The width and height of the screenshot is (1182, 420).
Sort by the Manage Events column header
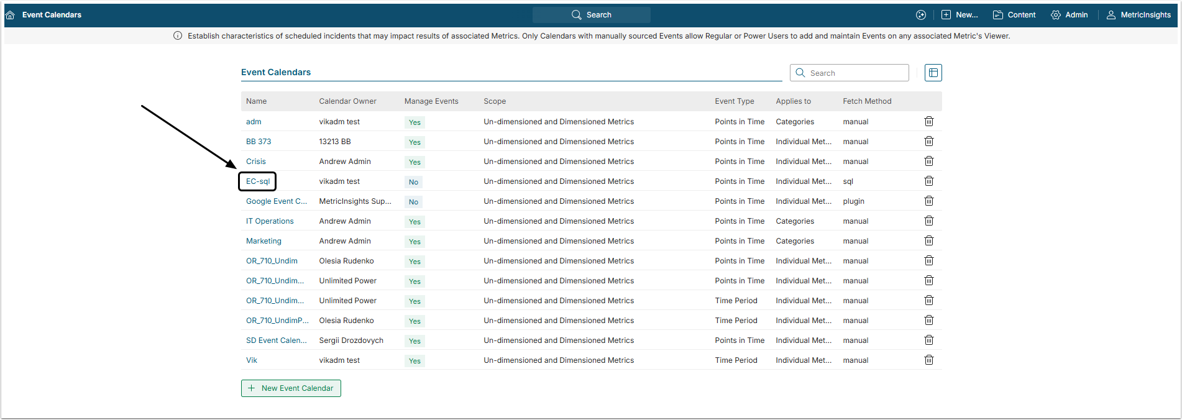point(431,101)
